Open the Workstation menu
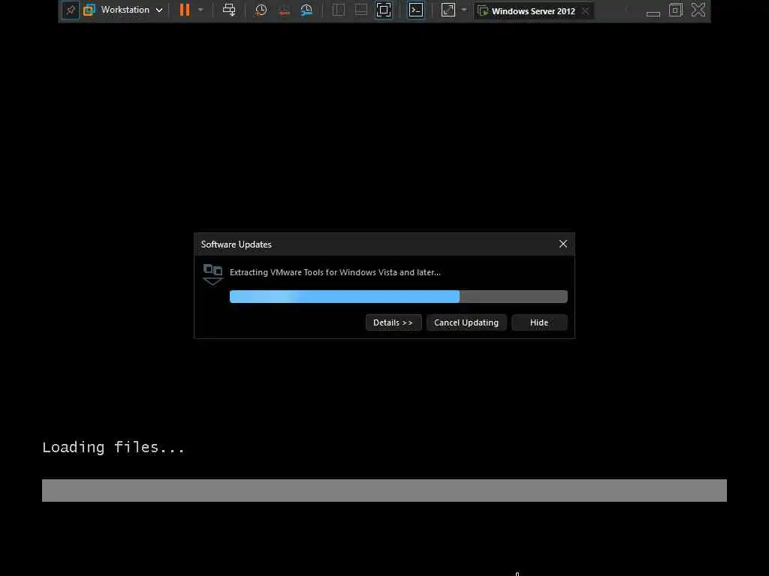769x576 pixels. click(x=125, y=10)
